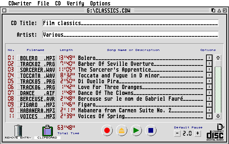Screen dimensions: 229x144
Task: Select the TRACK02 .PRG filename button
Action: click(36, 64)
